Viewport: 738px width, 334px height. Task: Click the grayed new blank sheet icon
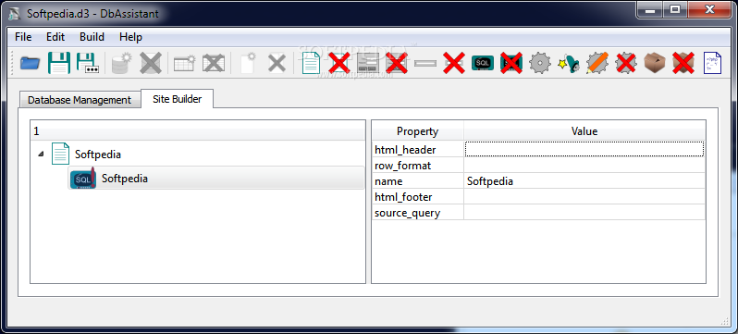tap(248, 63)
